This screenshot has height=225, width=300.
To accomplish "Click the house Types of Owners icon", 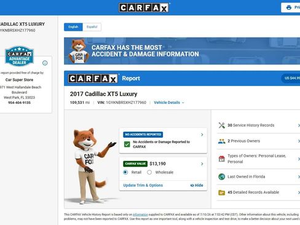I will pos(221,159).
